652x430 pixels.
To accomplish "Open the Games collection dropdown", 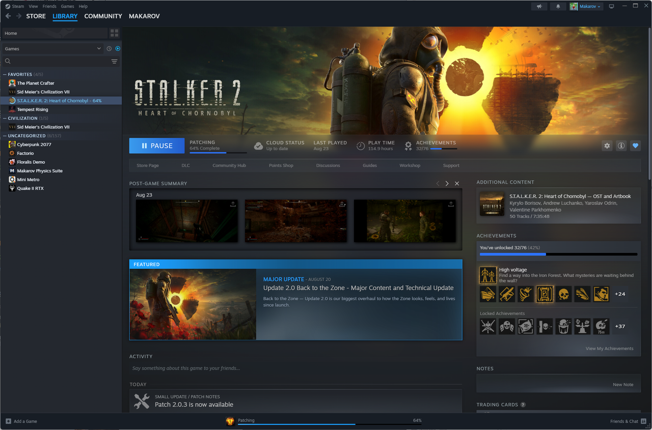I will [53, 48].
